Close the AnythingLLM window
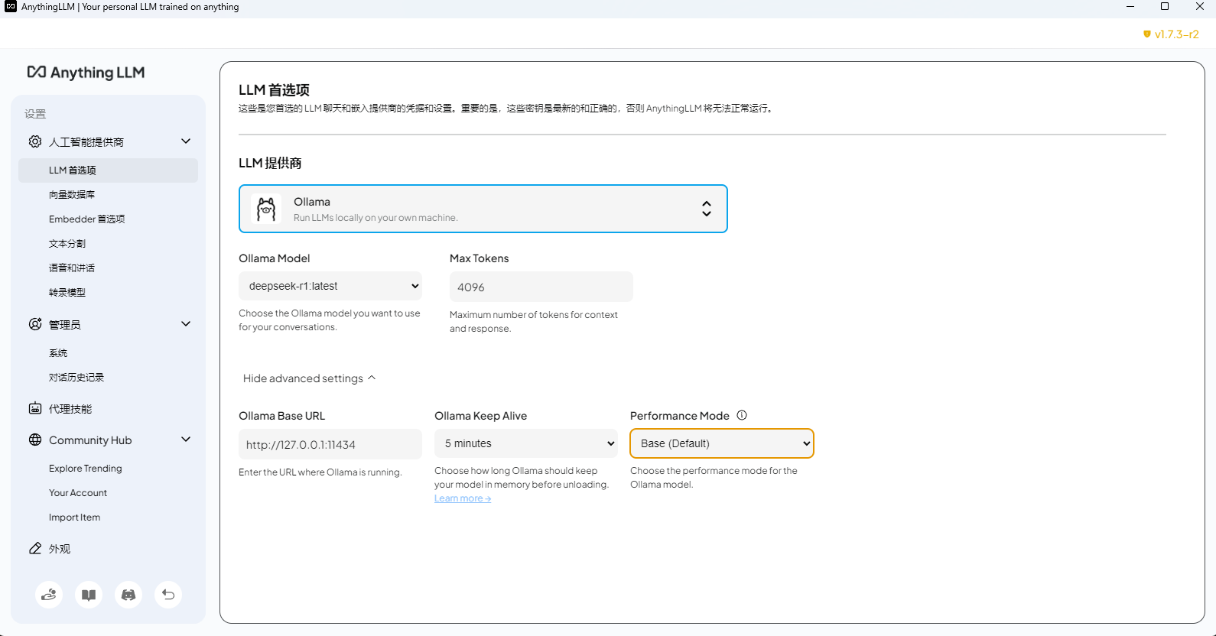The image size is (1216, 636). tap(1199, 7)
